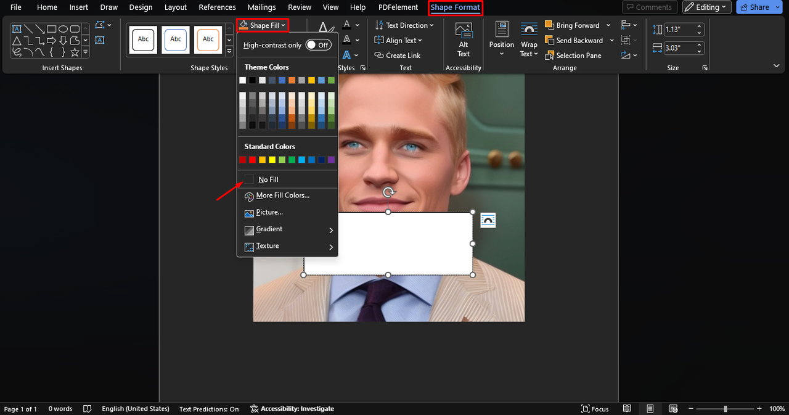Click the Layout Options icon beside shape
The height and width of the screenshot is (415, 789).
(488, 220)
